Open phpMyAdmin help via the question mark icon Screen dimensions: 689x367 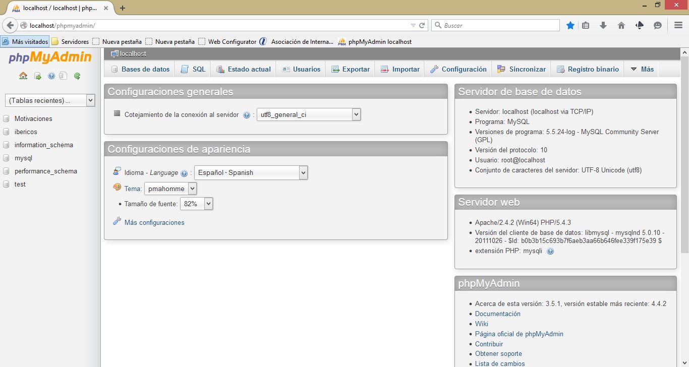(51, 76)
